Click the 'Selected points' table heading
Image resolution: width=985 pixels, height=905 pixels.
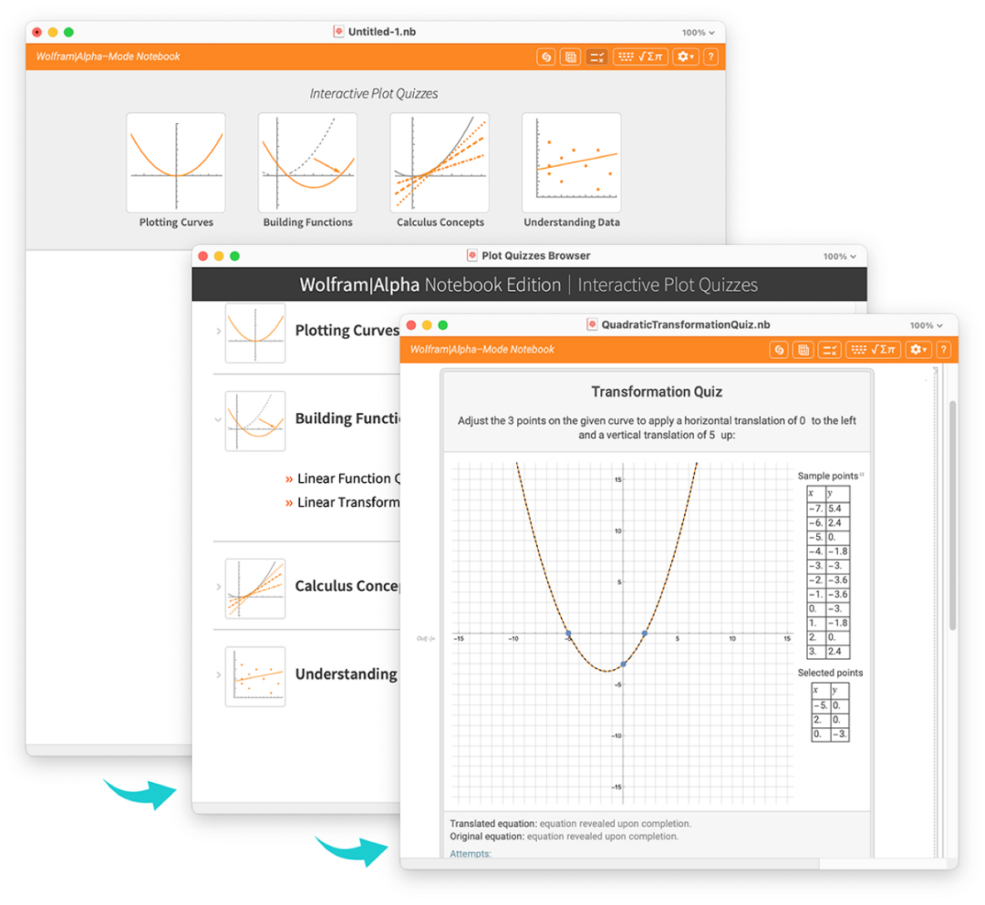point(830,673)
